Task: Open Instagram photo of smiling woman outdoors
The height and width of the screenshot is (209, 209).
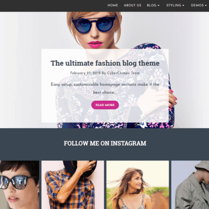Action: (x=138, y=185)
